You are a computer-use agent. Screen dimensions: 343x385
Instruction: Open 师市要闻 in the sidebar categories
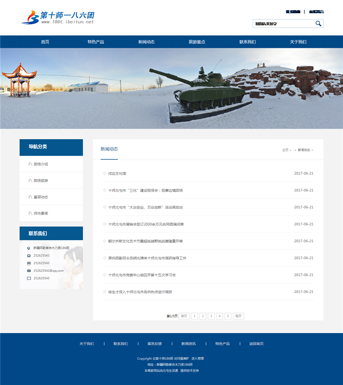pyautogui.click(x=41, y=213)
